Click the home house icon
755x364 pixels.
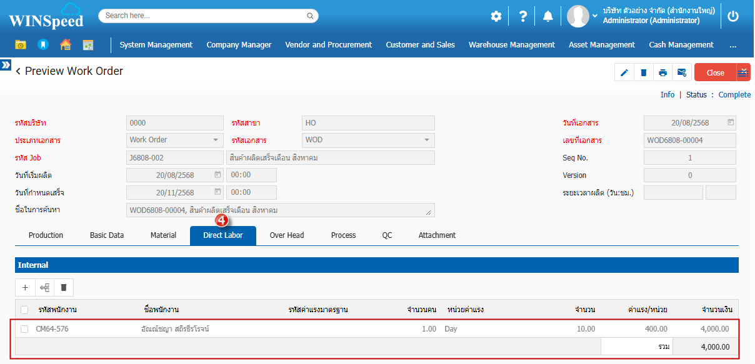[x=65, y=45]
